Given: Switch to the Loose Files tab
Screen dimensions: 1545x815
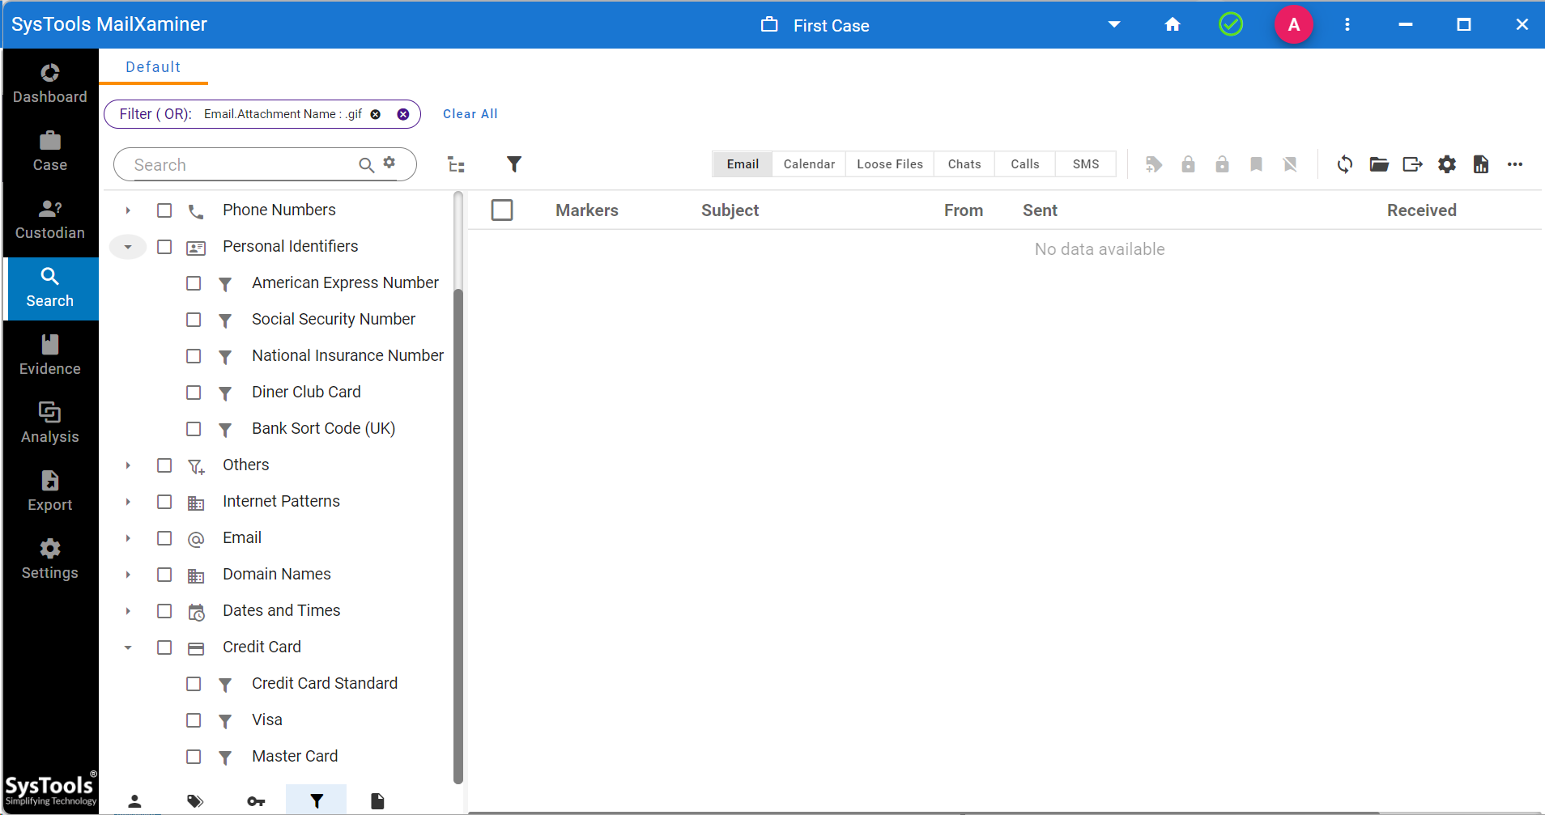Looking at the screenshot, I should tap(889, 164).
